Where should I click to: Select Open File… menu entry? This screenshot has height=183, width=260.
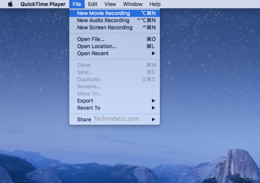pyautogui.click(x=91, y=39)
